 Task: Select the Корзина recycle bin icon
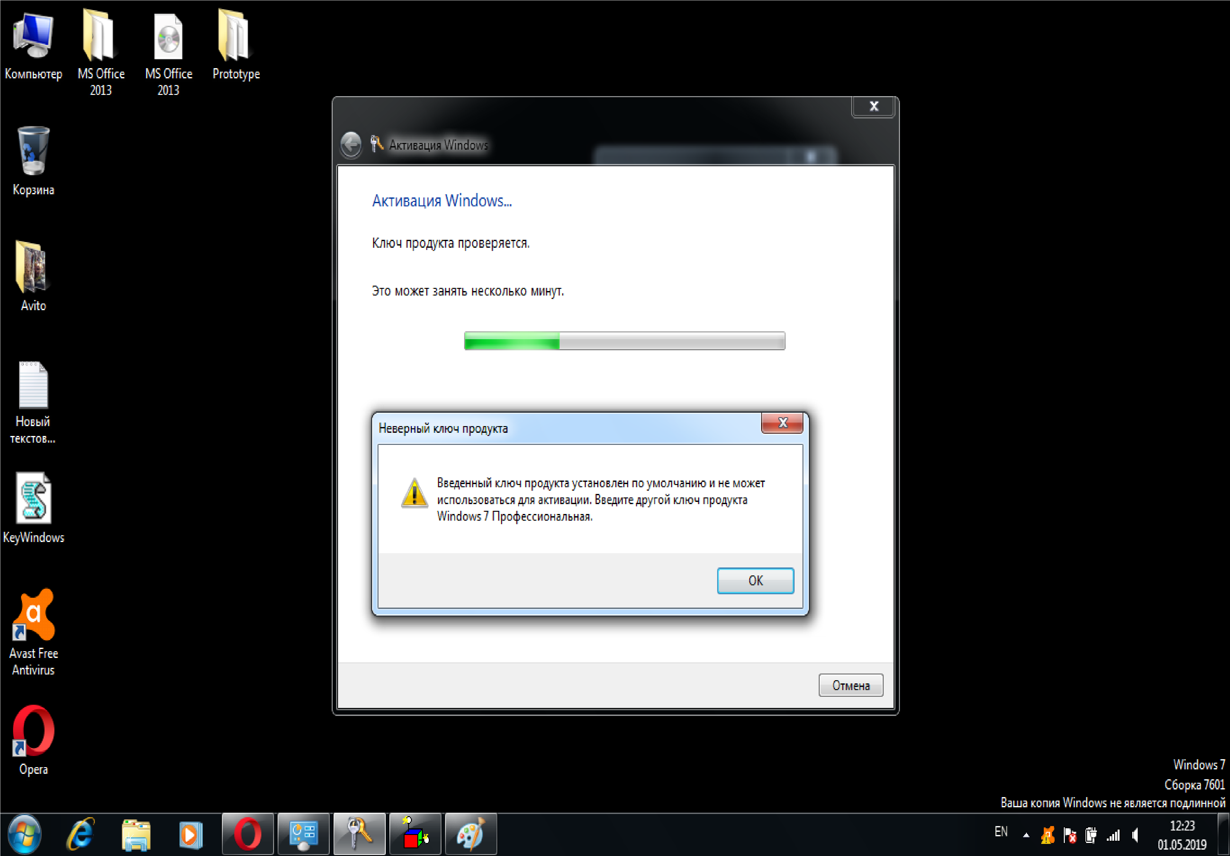(x=33, y=161)
